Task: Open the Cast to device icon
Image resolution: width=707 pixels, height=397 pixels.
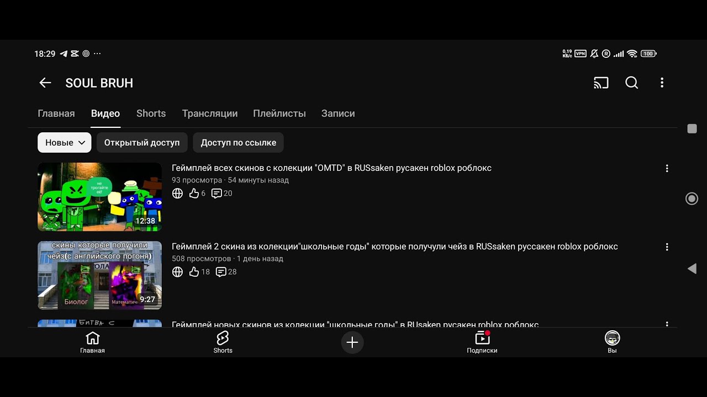Action: click(x=601, y=83)
